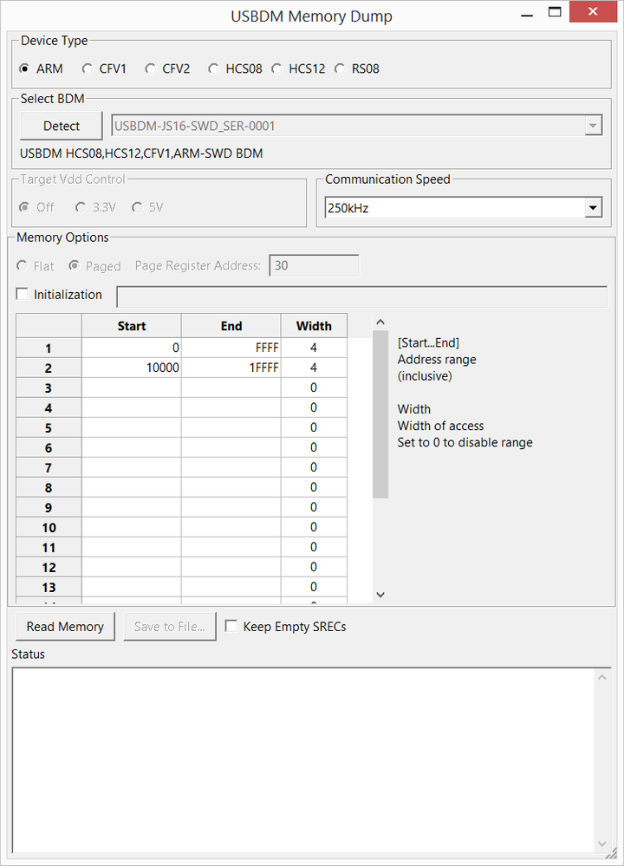Click empty End cell of row 10
The width and height of the screenshot is (624, 866).
pyautogui.click(x=231, y=527)
